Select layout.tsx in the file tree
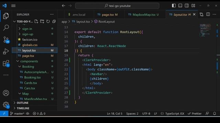220x123 pixels. coord(34,50)
